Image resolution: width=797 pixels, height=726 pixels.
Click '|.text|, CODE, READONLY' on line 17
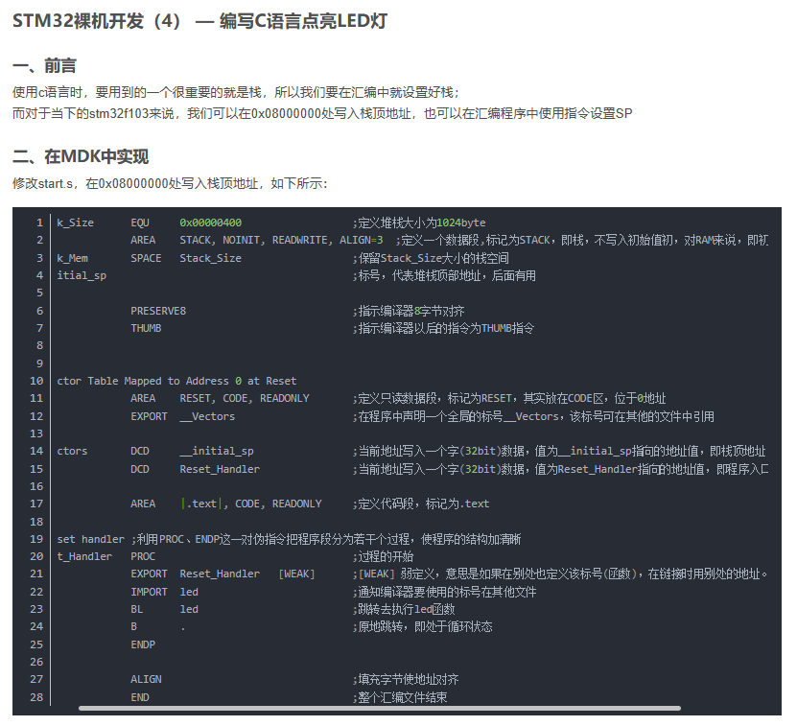(250, 504)
